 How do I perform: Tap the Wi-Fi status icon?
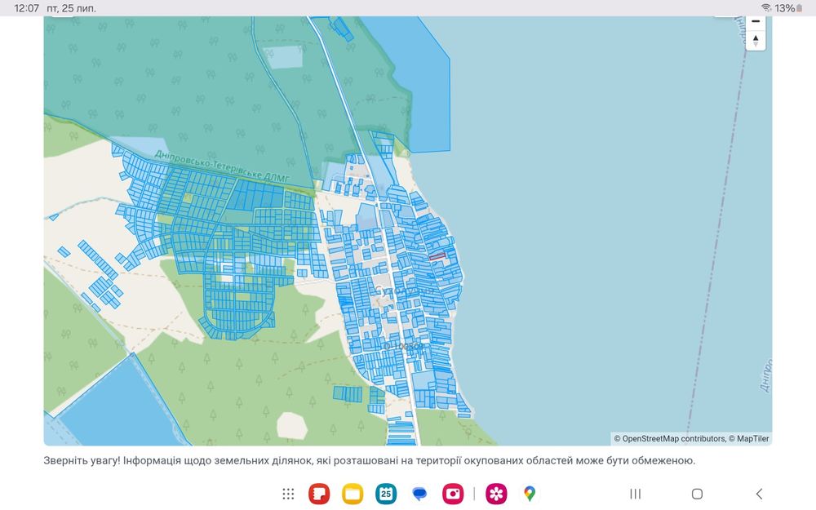tap(766, 8)
